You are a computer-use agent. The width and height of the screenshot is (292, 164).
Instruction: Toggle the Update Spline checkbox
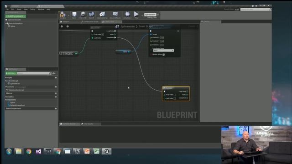[x=163, y=55]
